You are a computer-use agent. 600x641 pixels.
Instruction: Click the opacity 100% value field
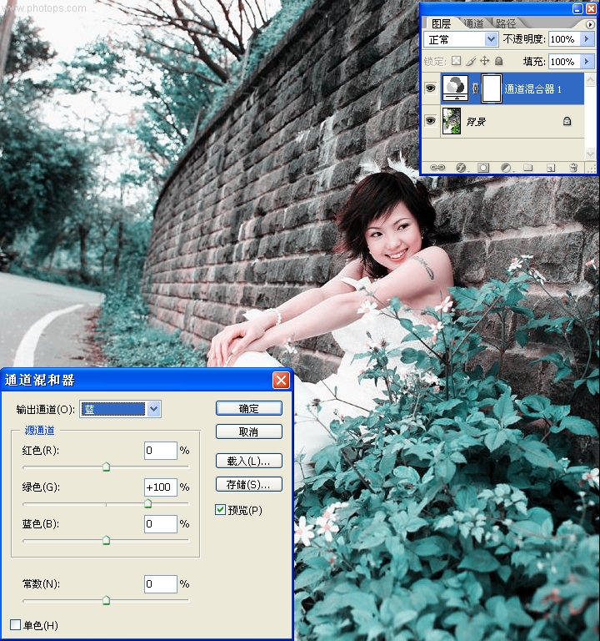pos(564,39)
